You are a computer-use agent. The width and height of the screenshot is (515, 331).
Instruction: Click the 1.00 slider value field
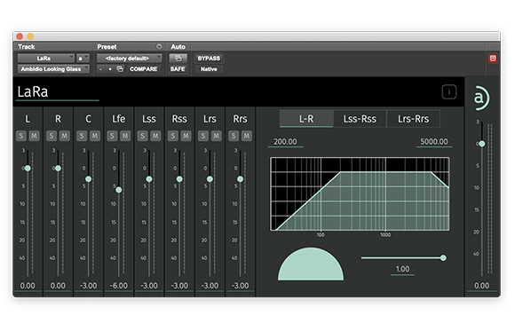click(x=402, y=269)
